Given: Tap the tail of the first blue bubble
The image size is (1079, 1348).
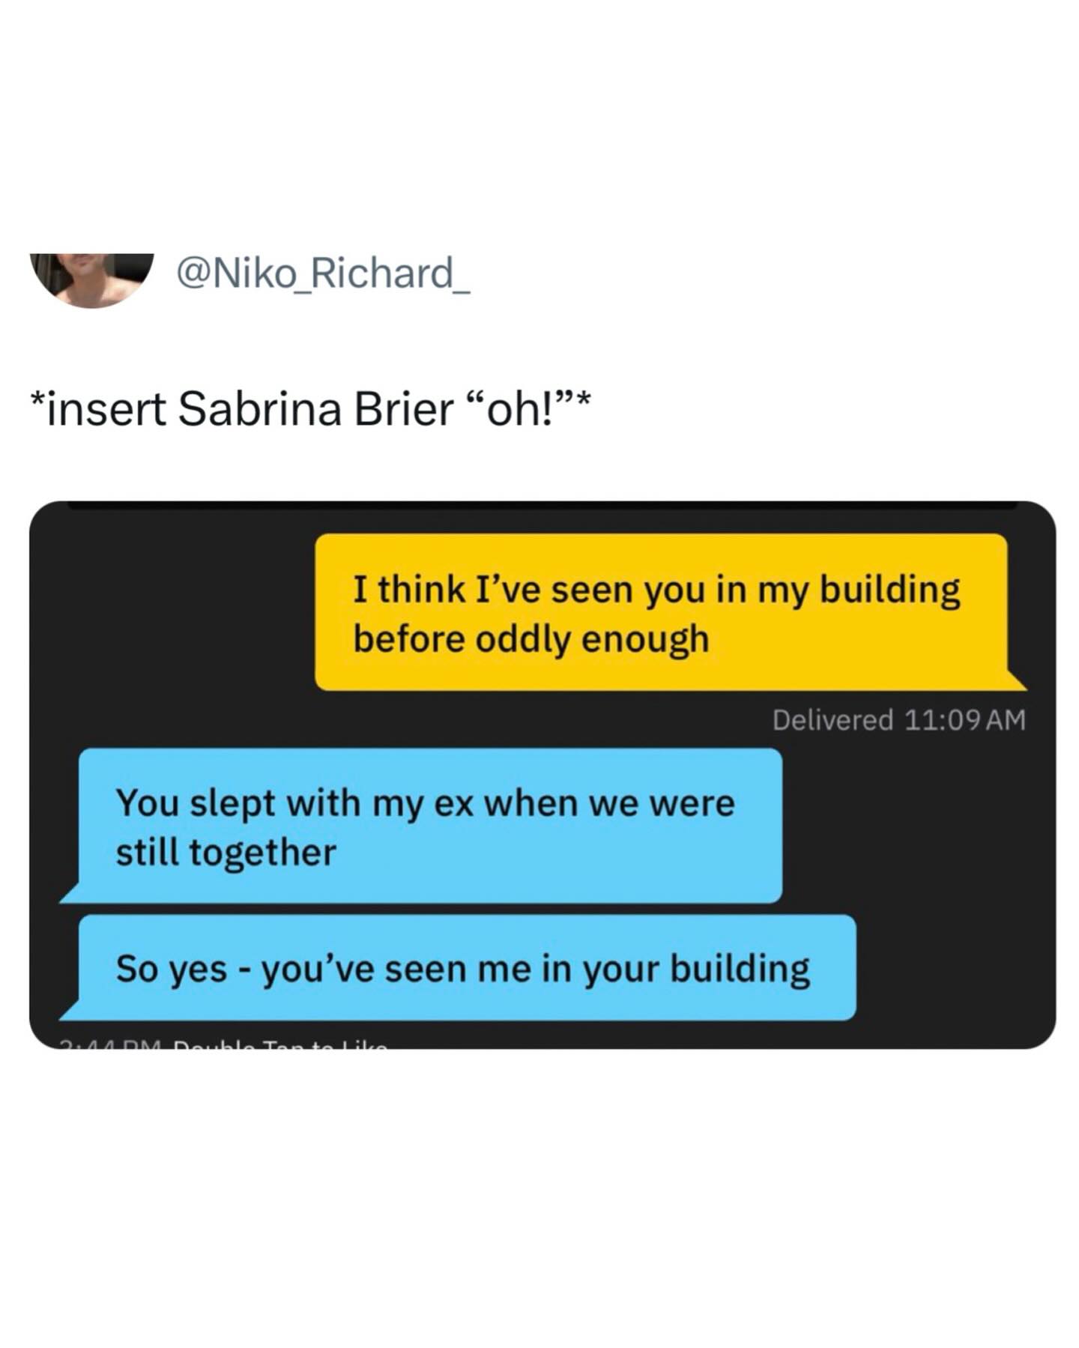Looking at the screenshot, I should click(71, 893).
